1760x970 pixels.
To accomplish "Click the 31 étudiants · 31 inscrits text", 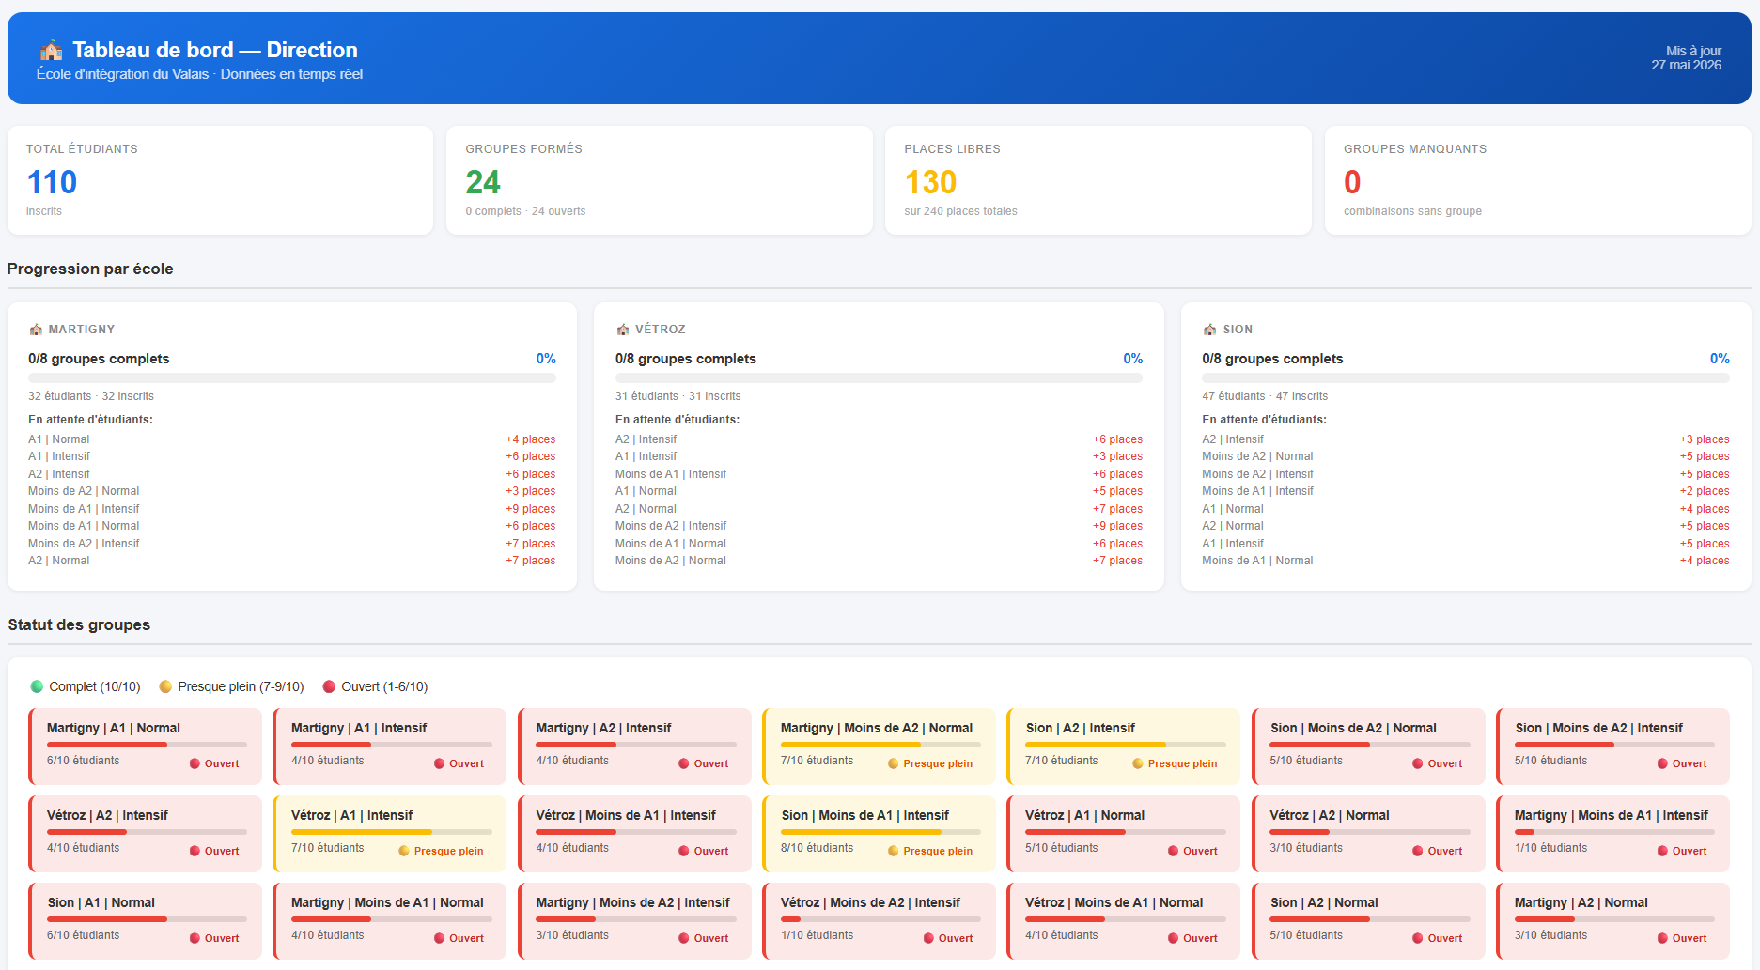I will point(678,396).
